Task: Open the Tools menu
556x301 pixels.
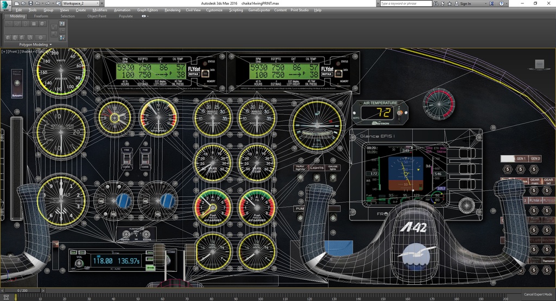Action: point(33,10)
